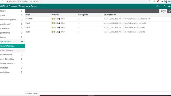Expand the Dashboard sidebar chevron
The width and height of the screenshot is (171, 96).
(x=22, y=11)
